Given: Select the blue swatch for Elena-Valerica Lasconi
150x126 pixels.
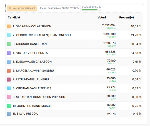Looking at the screenshot, I should 9,62.
